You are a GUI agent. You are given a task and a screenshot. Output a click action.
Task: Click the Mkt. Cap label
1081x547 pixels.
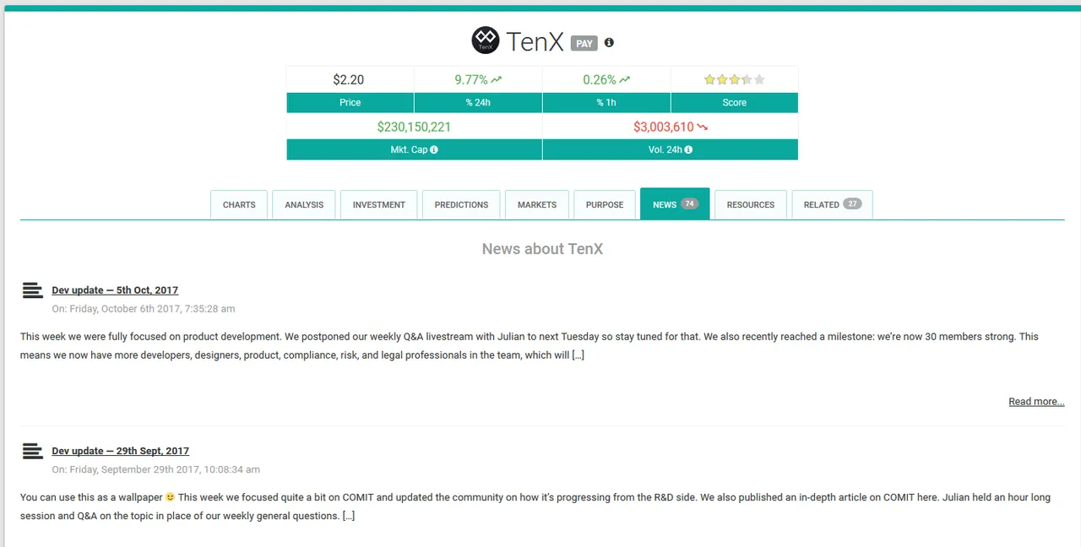coord(409,149)
